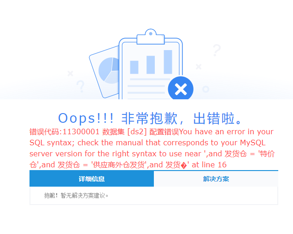This screenshot has height=234, width=293.
Task: Click the faint x mark left of pie chart
Action: tap(70, 73)
